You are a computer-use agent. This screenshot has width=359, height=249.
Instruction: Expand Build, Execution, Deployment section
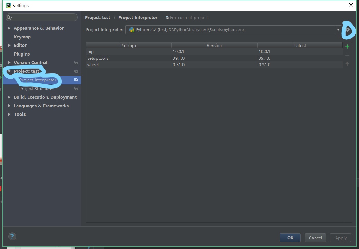click(x=9, y=97)
